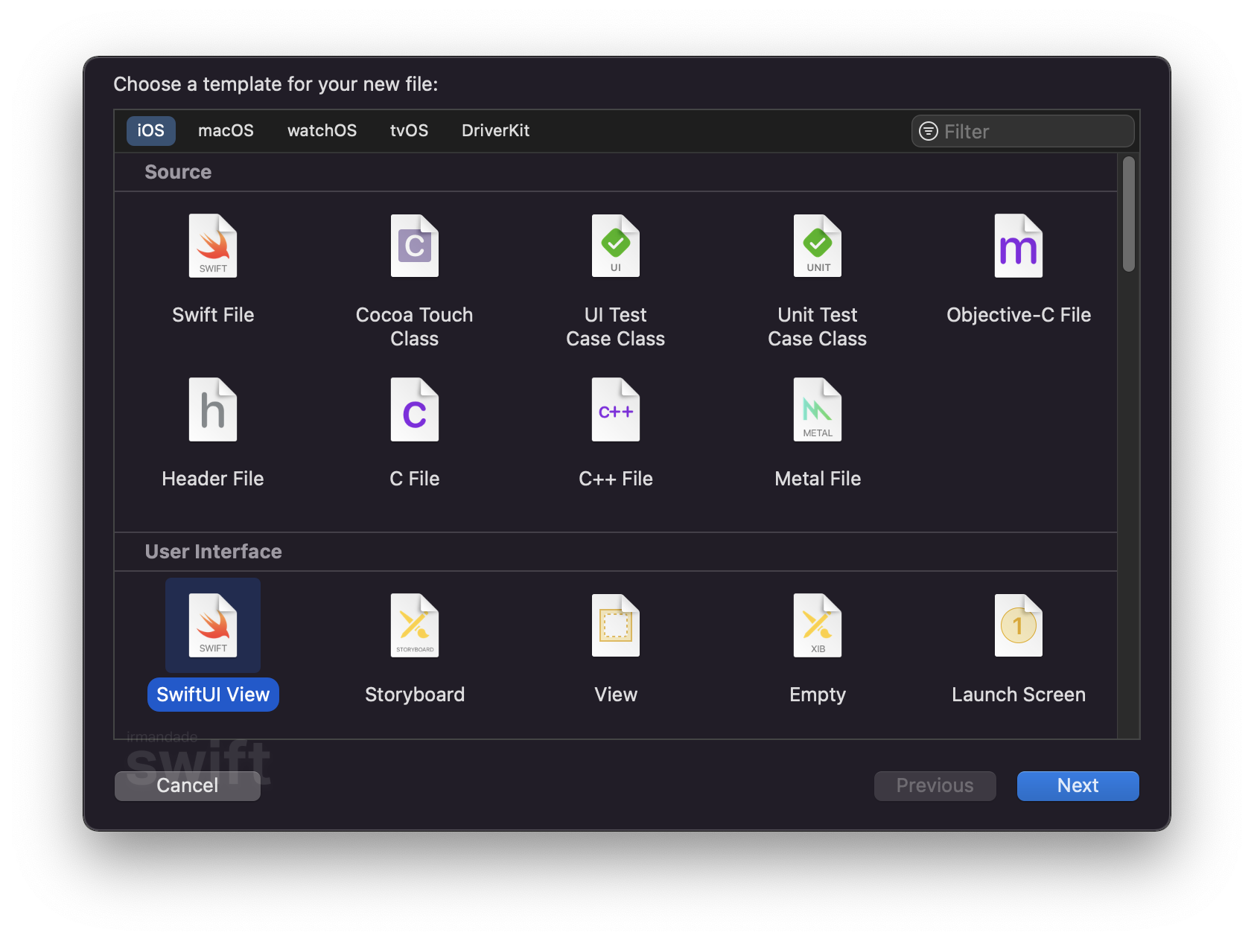Click the template list vertical scrollbar
This screenshot has height=941, width=1254.
coord(1129,214)
